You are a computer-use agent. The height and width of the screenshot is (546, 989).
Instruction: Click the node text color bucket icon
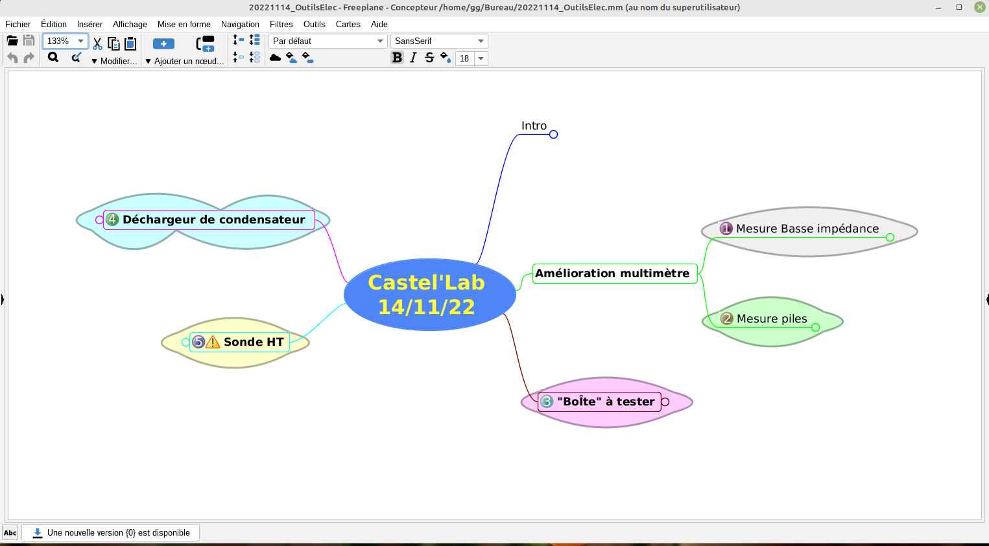[446, 58]
